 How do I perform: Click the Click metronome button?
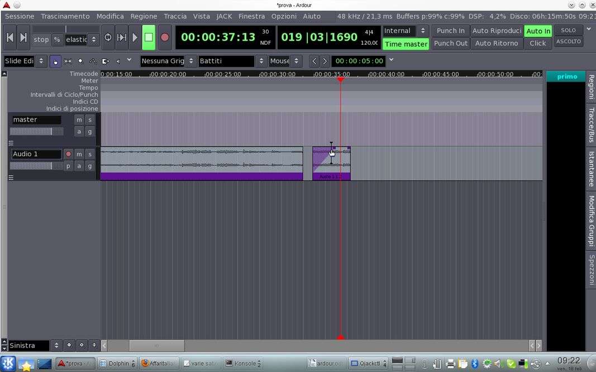click(537, 43)
